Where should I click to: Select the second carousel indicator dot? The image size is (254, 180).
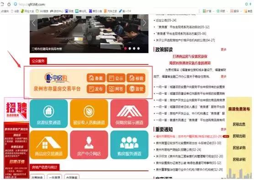click(x=130, y=48)
